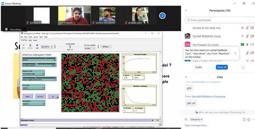Image resolution: width=255 pixels, height=129 pixels.
Task: Click the NetLogo red arrow title icon
Action: pyautogui.click(x=22, y=33)
